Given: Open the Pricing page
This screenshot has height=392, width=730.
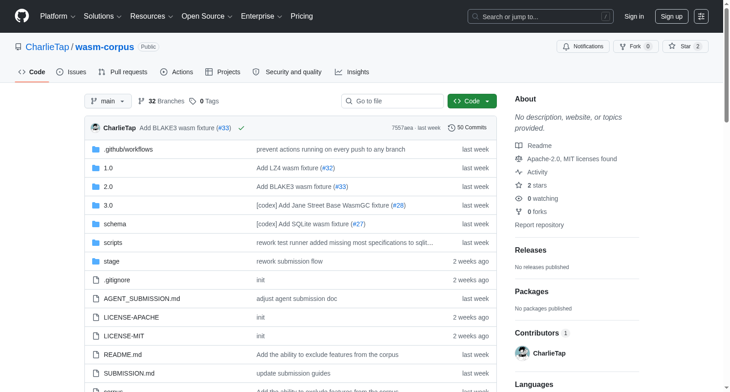Looking at the screenshot, I should coord(302,16).
